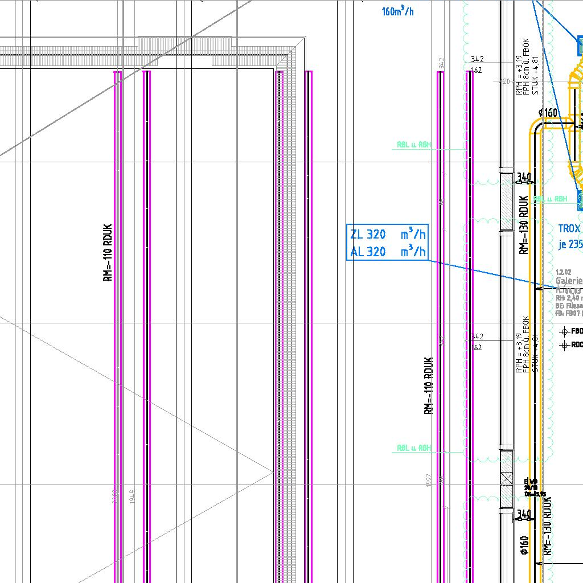Select the orange duct elbow beside ø160
Screen dimensions: 583x583
pyautogui.click(x=536, y=128)
